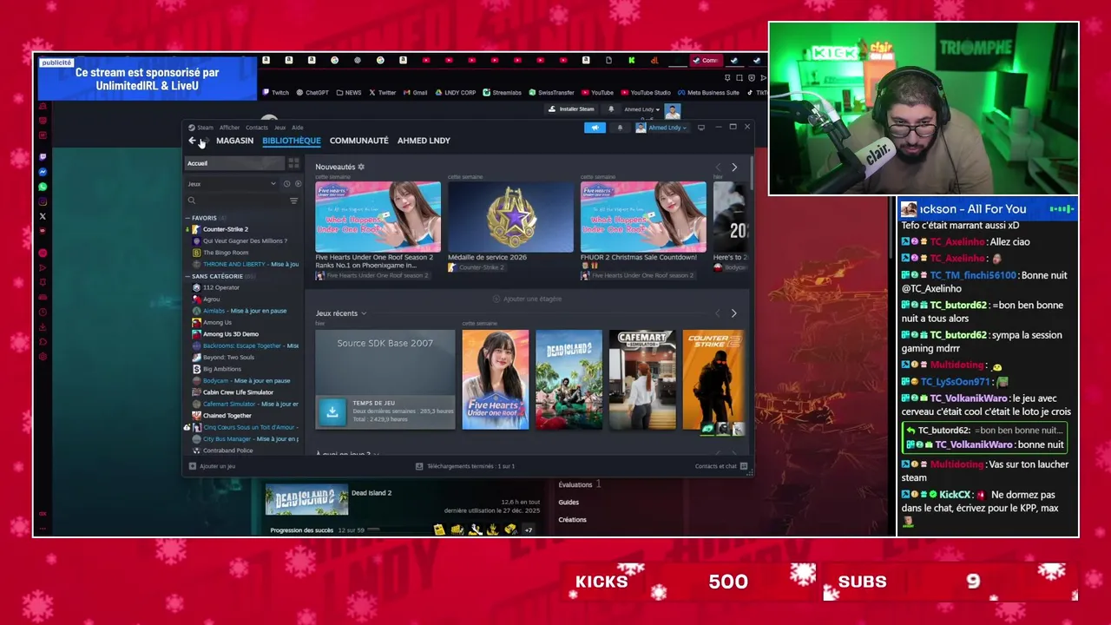The height and width of the screenshot is (625, 1111).
Task: Open Steam notifications bell
Action: [620, 128]
